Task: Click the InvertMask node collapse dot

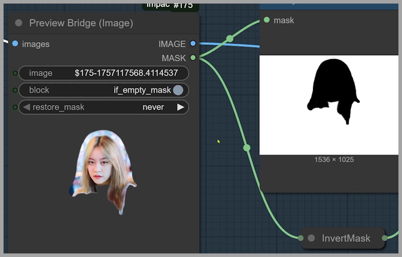Action: tap(312, 238)
